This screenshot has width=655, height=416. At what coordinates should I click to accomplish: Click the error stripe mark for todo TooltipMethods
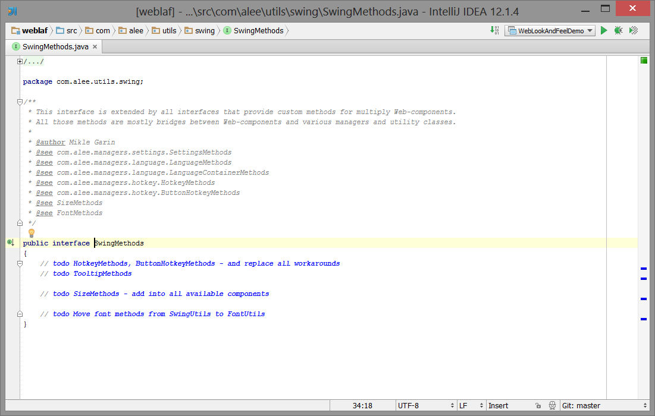[x=644, y=278]
